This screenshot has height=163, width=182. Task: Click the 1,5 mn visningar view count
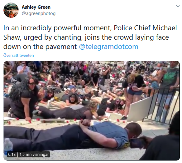click(34, 155)
